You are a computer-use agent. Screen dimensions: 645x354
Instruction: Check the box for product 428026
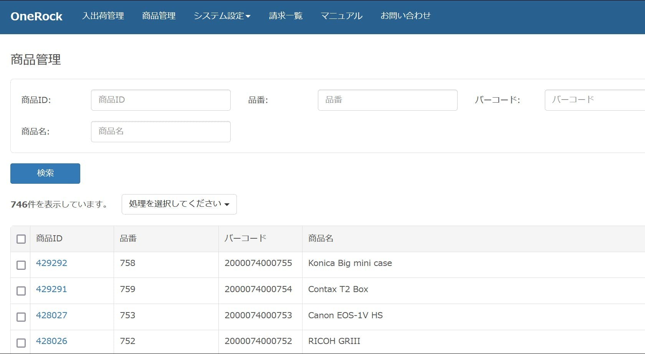click(21, 343)
